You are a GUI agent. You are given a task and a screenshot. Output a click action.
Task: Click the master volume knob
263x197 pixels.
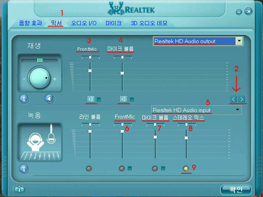point(39,78)
